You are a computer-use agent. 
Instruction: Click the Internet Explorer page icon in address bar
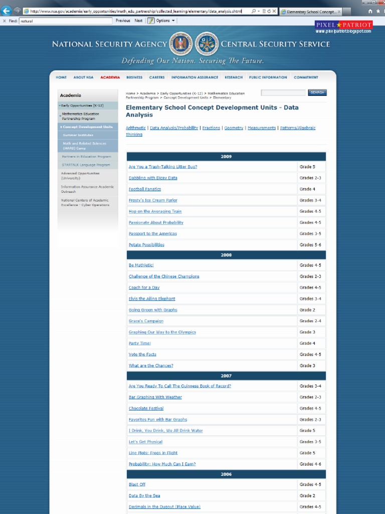click(x=27, y=11)
